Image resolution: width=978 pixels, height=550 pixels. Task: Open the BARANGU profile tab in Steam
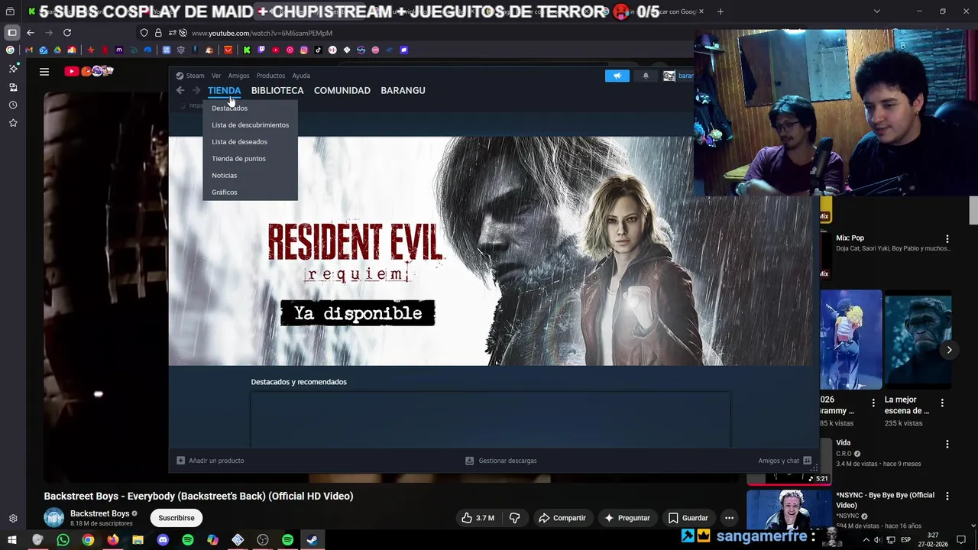click(x=403, y=90)
